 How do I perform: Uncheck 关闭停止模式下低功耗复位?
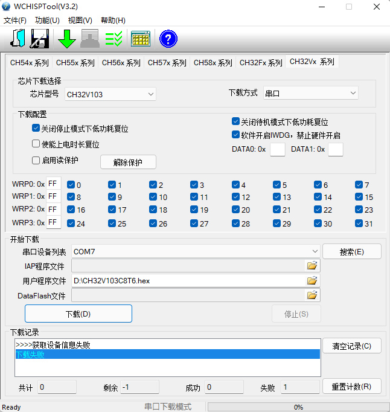click(x=36, y=128)
